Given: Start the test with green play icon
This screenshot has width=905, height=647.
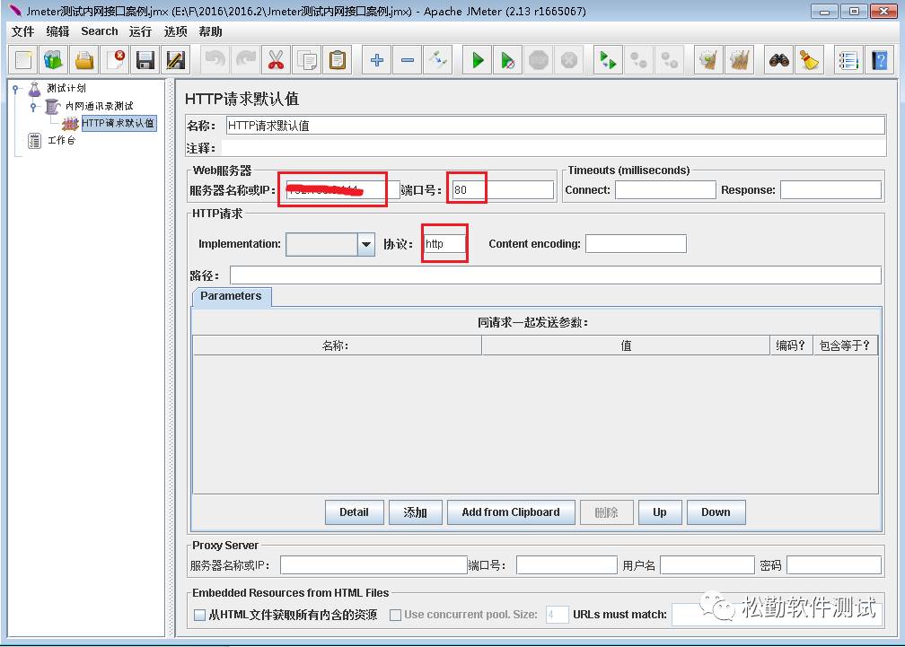Looking at the screenshot, I should 478,60.
